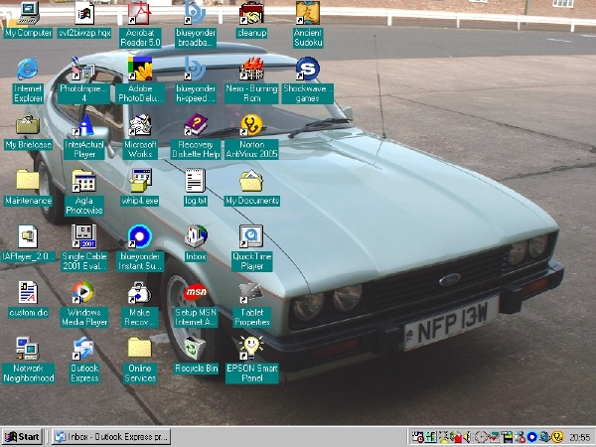Click the Ancient Sudoku game icon
The height and width of the screenshot is (447, 596).
pyautogui.click(x=308, y=14)
